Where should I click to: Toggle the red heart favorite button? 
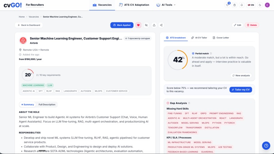138,25
